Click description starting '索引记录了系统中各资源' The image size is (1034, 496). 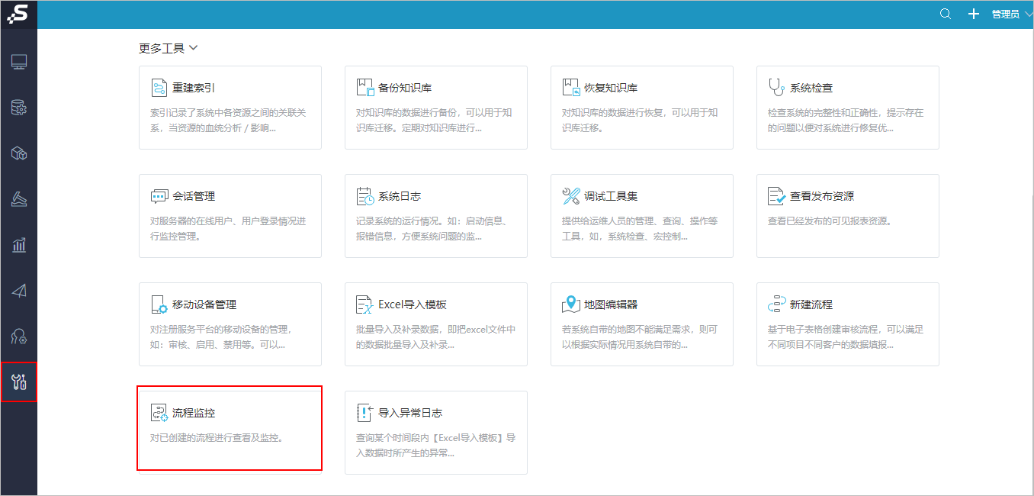pos(228,121)
